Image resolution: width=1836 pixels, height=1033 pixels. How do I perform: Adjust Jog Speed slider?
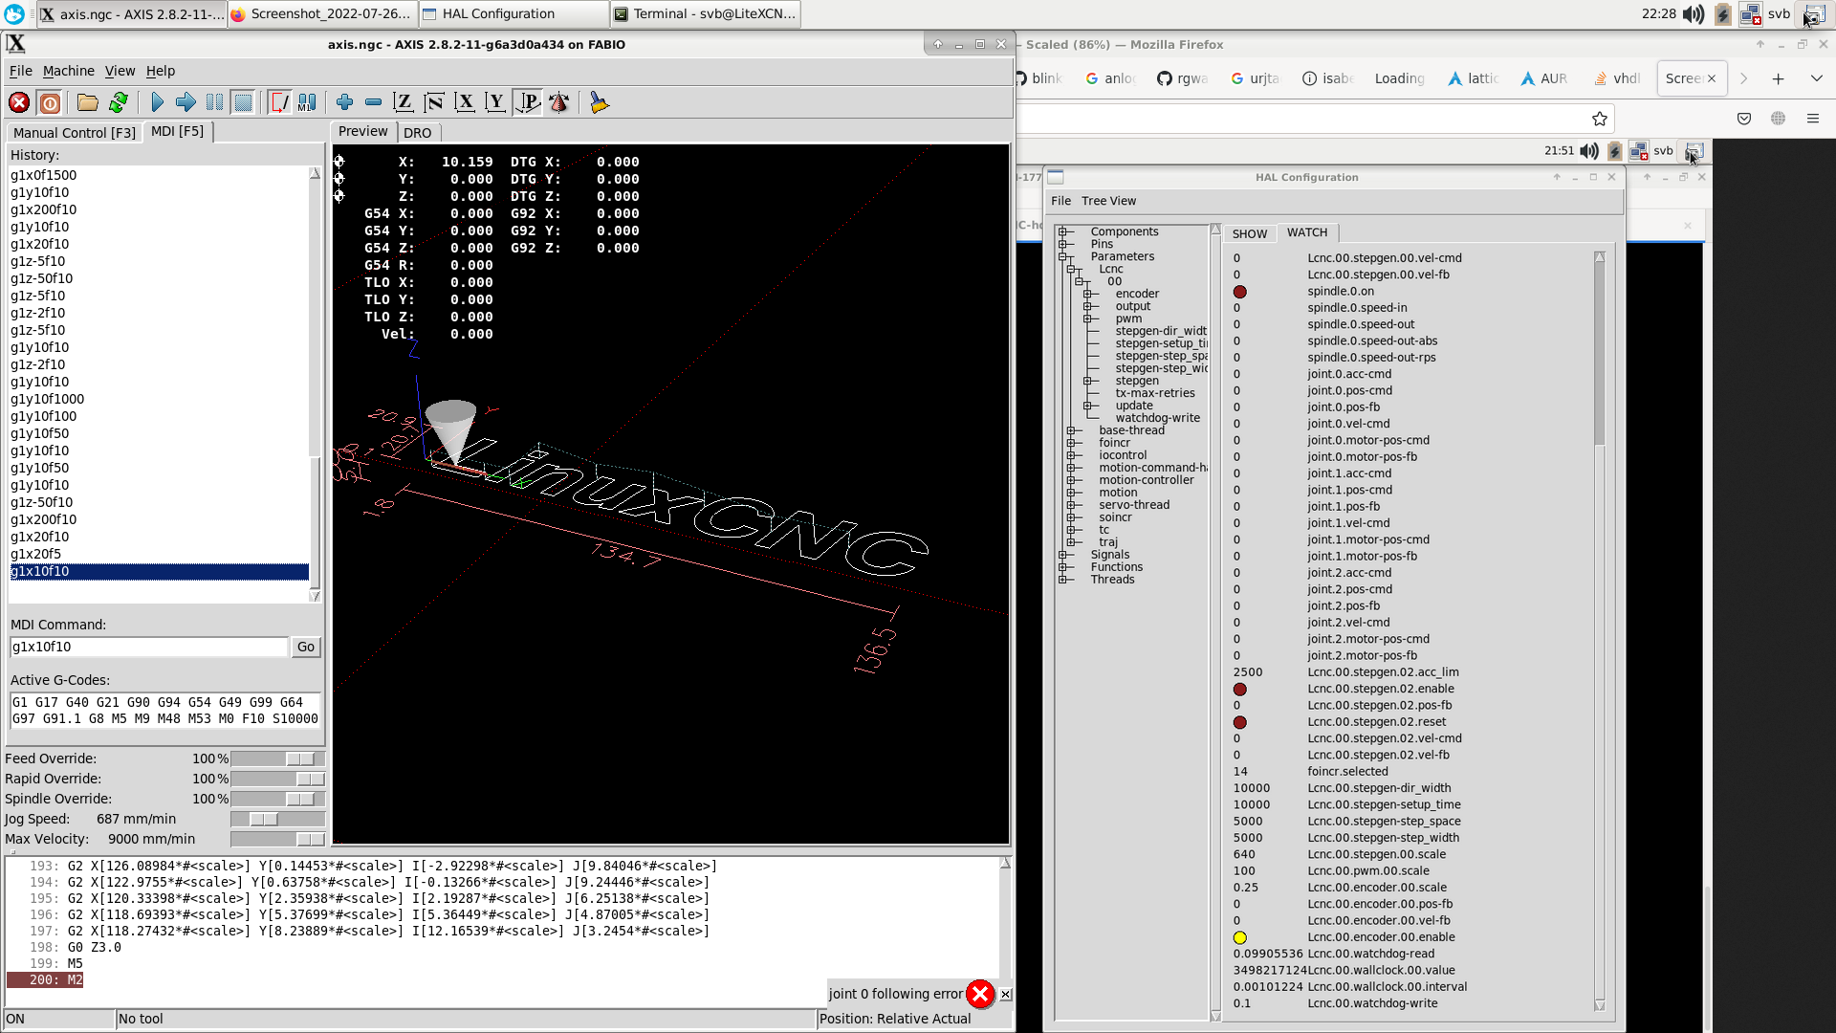point(264,819)
